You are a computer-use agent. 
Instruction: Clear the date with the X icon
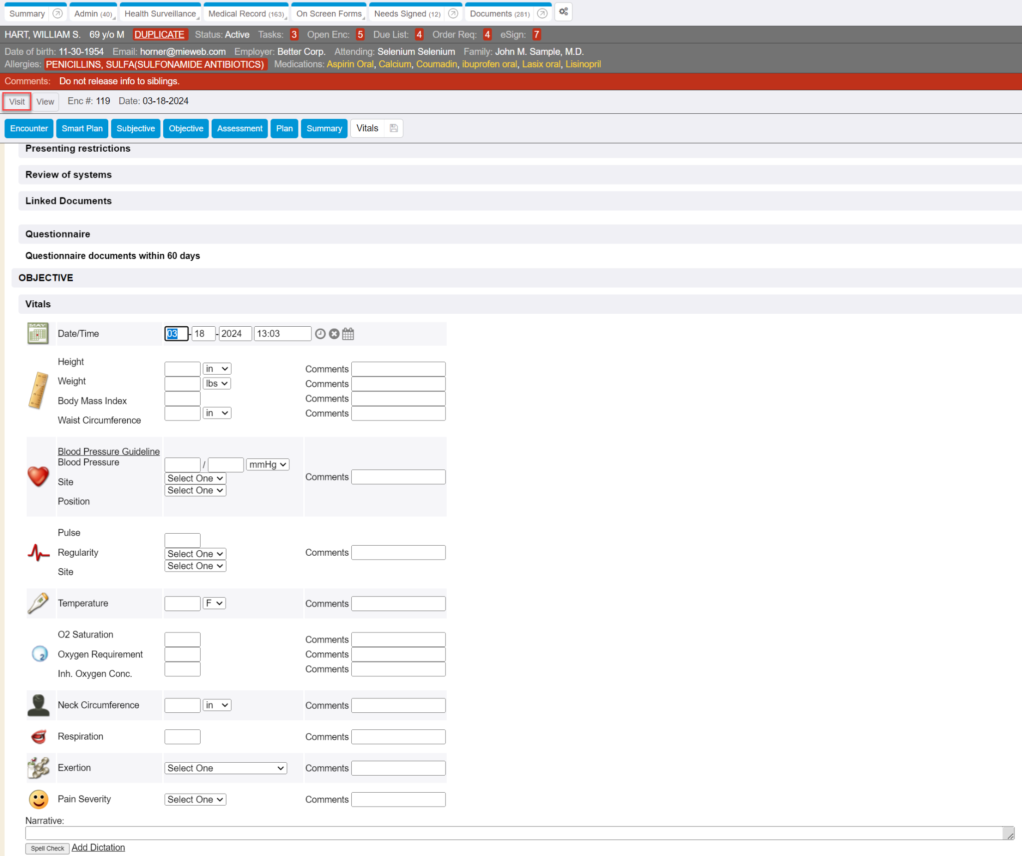334,334
